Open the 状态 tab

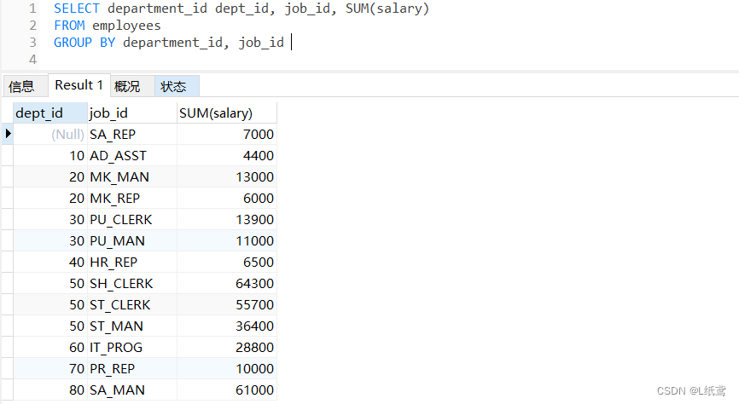point(177,86)
